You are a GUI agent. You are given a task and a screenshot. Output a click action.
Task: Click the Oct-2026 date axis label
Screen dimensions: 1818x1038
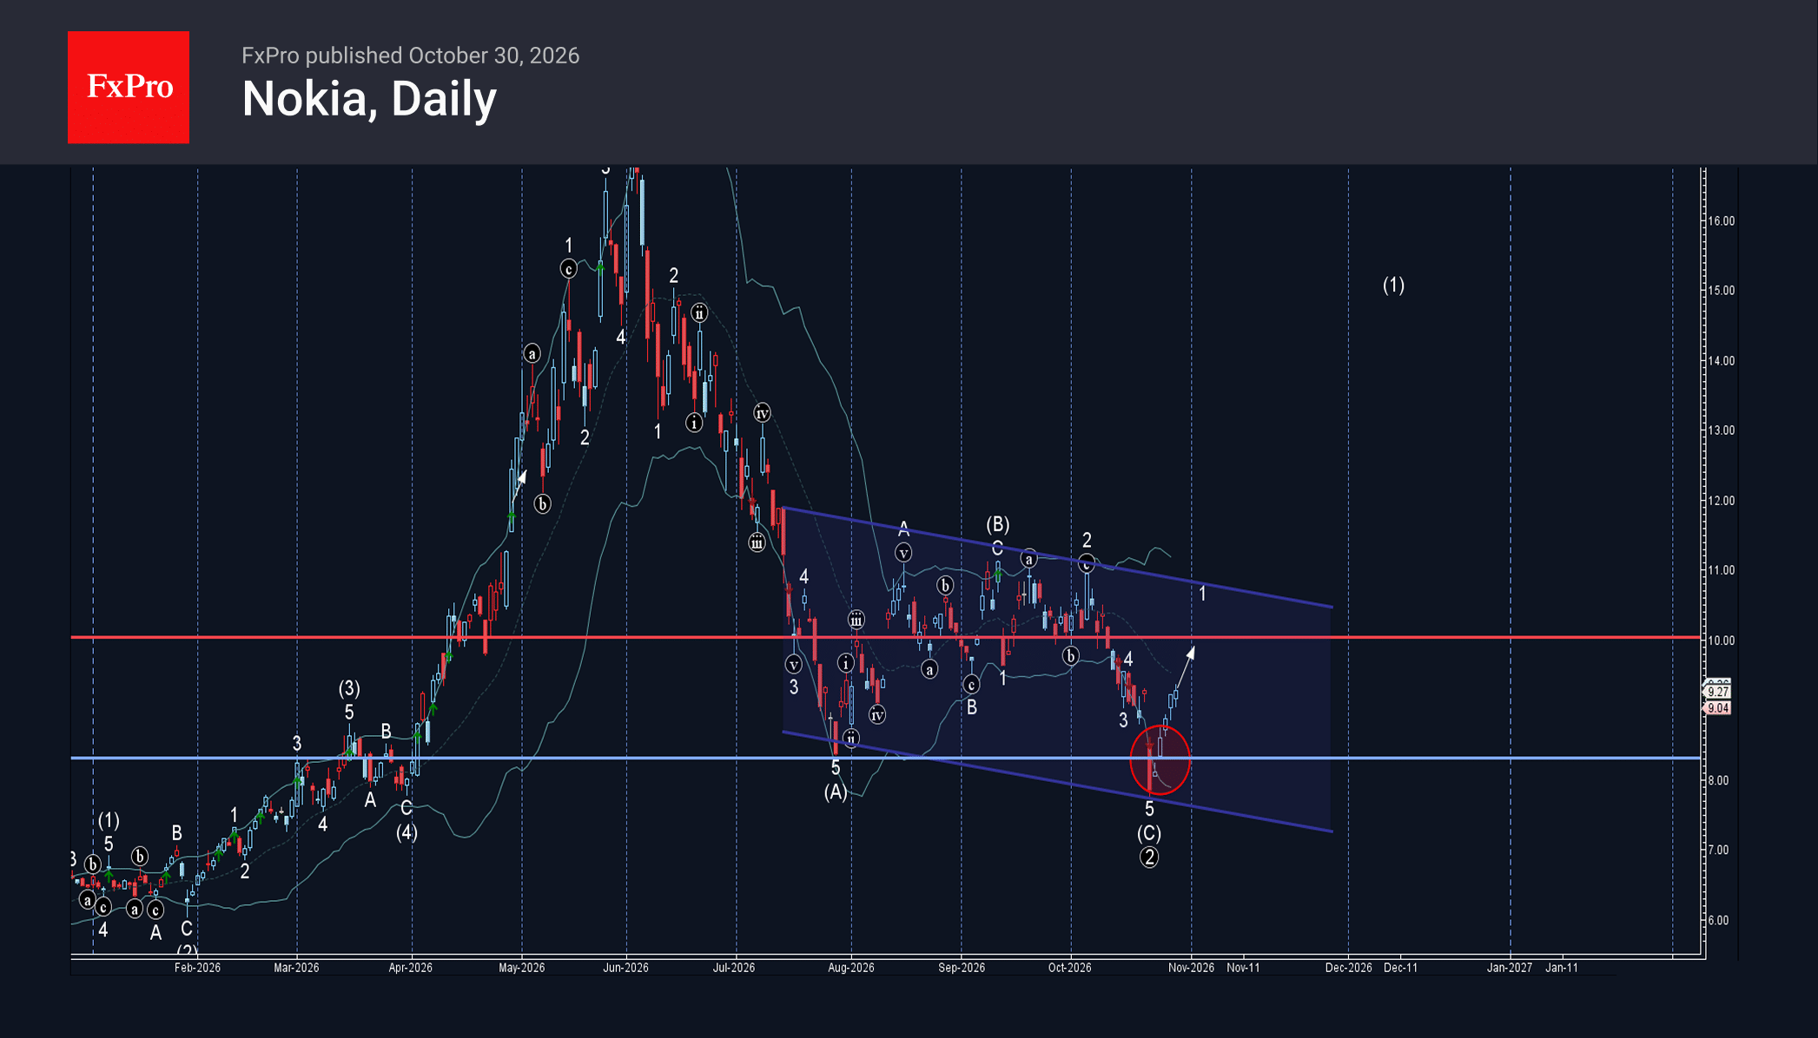1069,968
